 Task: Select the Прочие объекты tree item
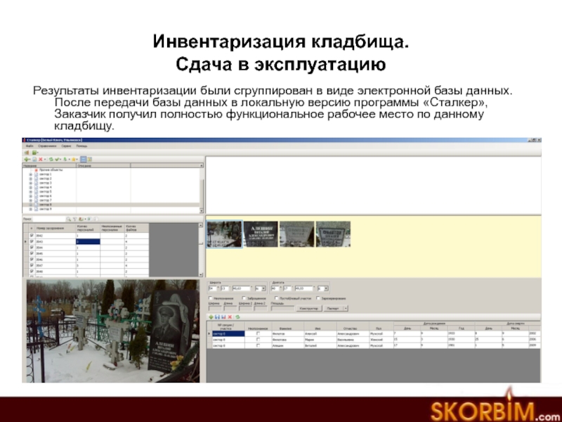click(x=51, y=170)
